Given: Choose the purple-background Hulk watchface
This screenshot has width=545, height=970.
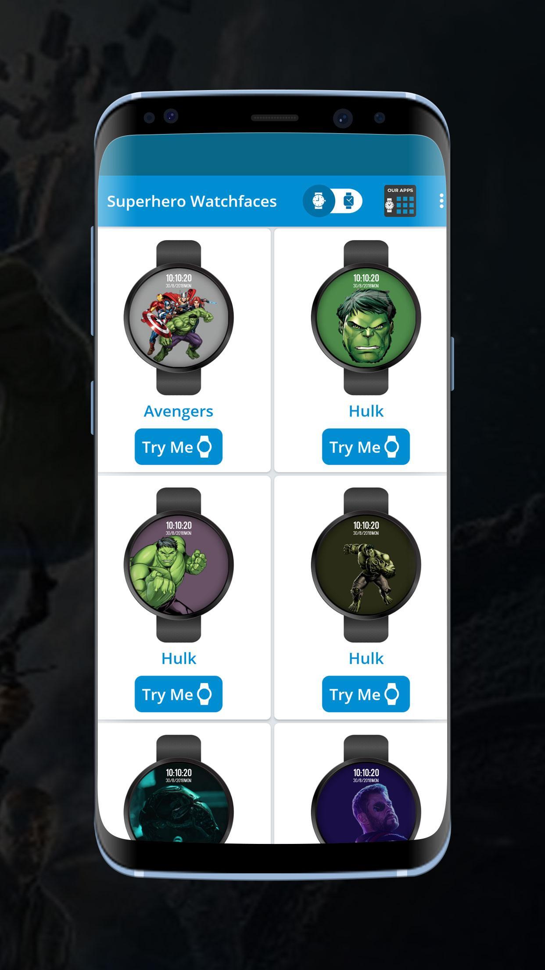Looking at the screenshot, I should (x=179, y=565).
